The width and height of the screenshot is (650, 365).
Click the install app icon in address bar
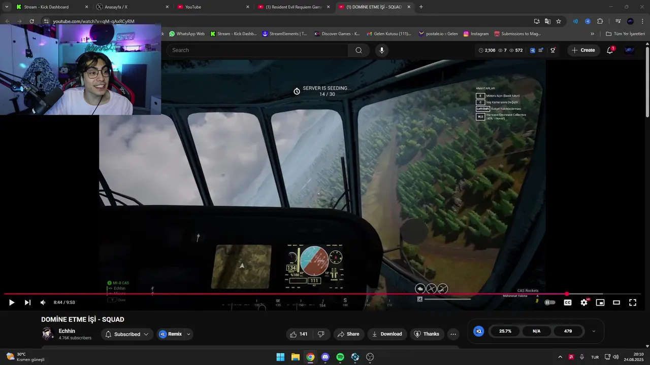point(537,21)
